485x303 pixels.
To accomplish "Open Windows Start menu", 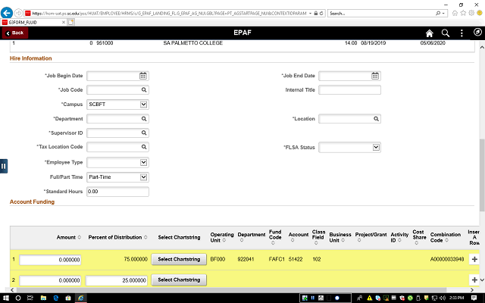I will point(6,298).
